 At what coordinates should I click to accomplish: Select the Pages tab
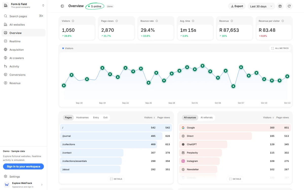[68, 118]
